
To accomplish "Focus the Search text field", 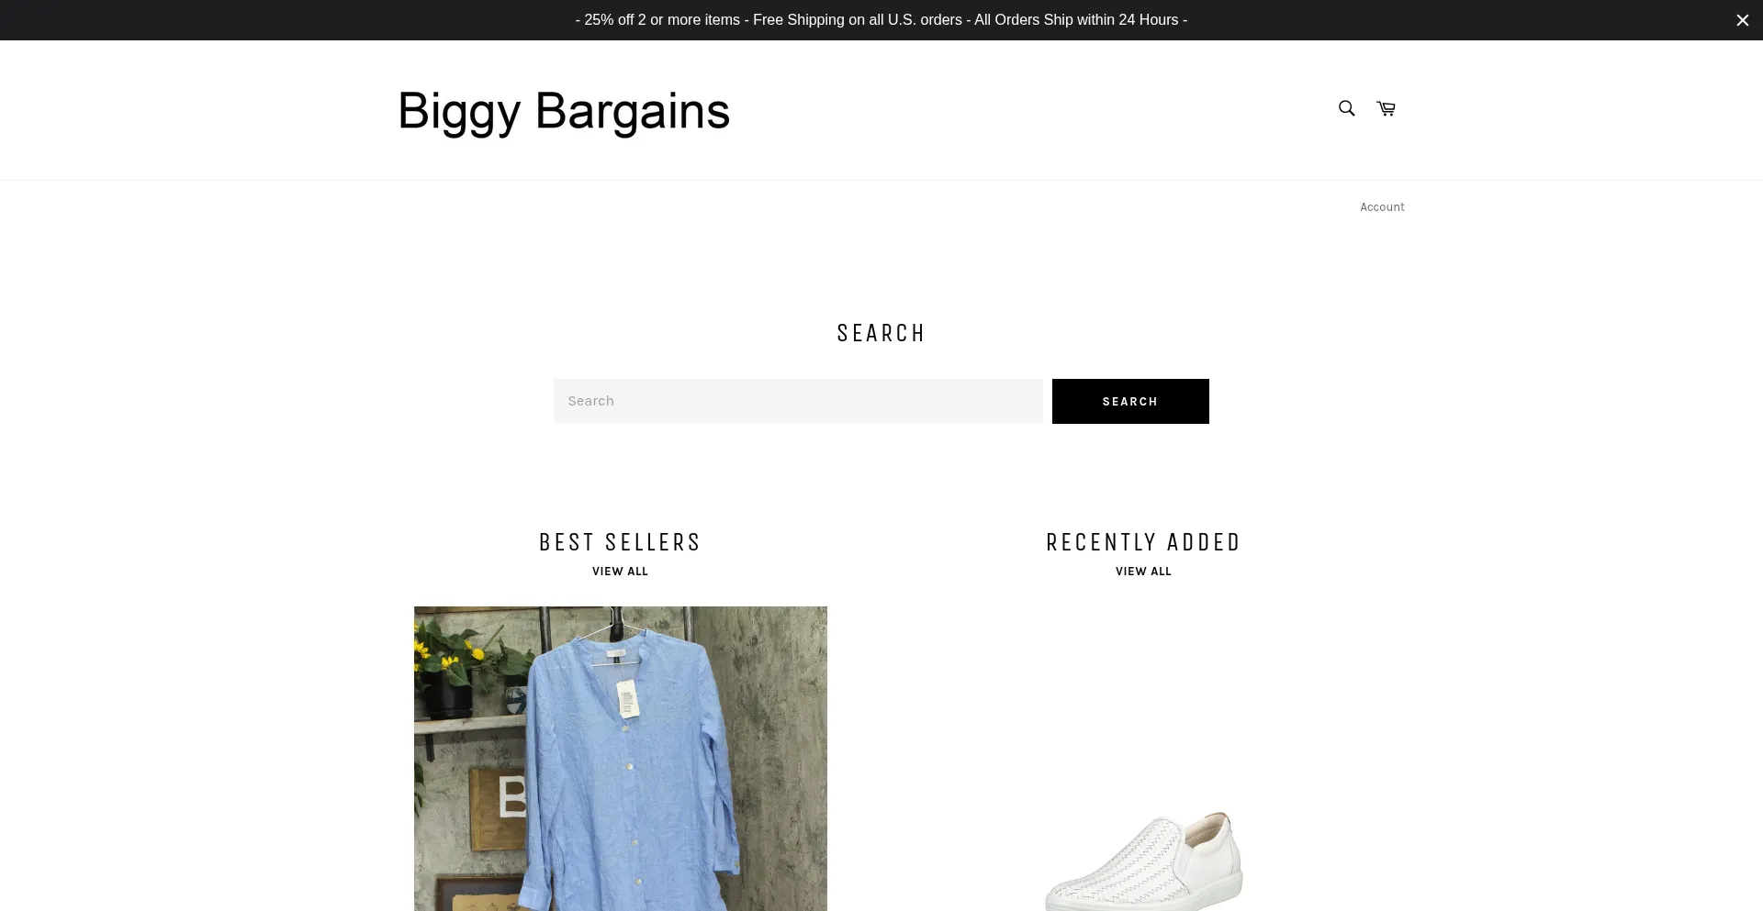I will (x=798, y=401).
